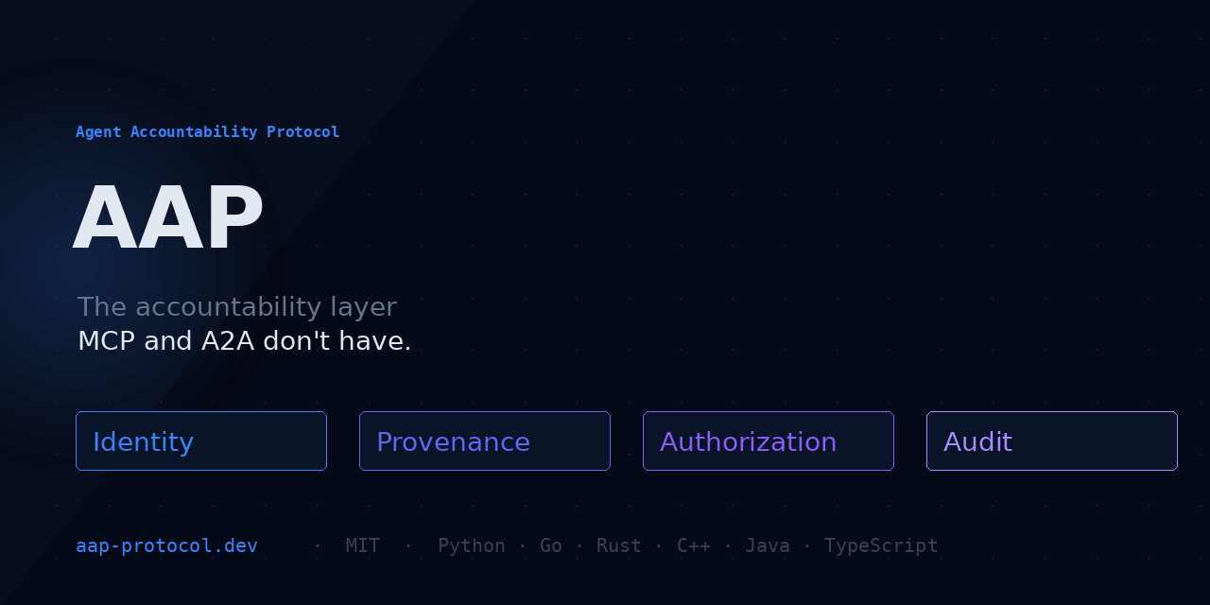Select the C++ language label
Image resolution: width=1210 pixels, height=605 pixels.
694,545
